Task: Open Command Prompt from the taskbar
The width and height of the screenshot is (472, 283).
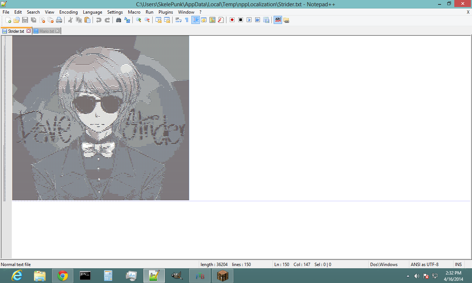Action: click(85, 276)
